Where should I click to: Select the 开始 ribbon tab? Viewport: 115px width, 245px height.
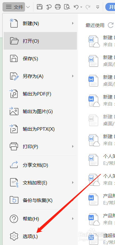(110, 7)
